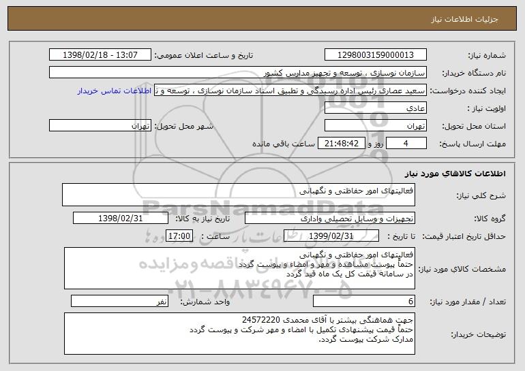The height and width of the screenshot is (371, 525).
Task: Click the general description box فعالیتهای امور حفاظتی
Action: point(239,195)
